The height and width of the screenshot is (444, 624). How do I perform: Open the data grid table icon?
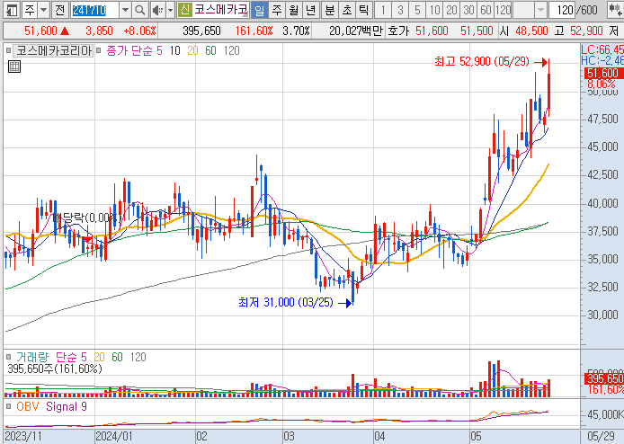[x=14, y=67]
